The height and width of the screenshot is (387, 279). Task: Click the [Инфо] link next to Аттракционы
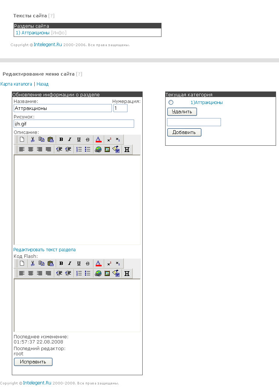tap(58, 33)
